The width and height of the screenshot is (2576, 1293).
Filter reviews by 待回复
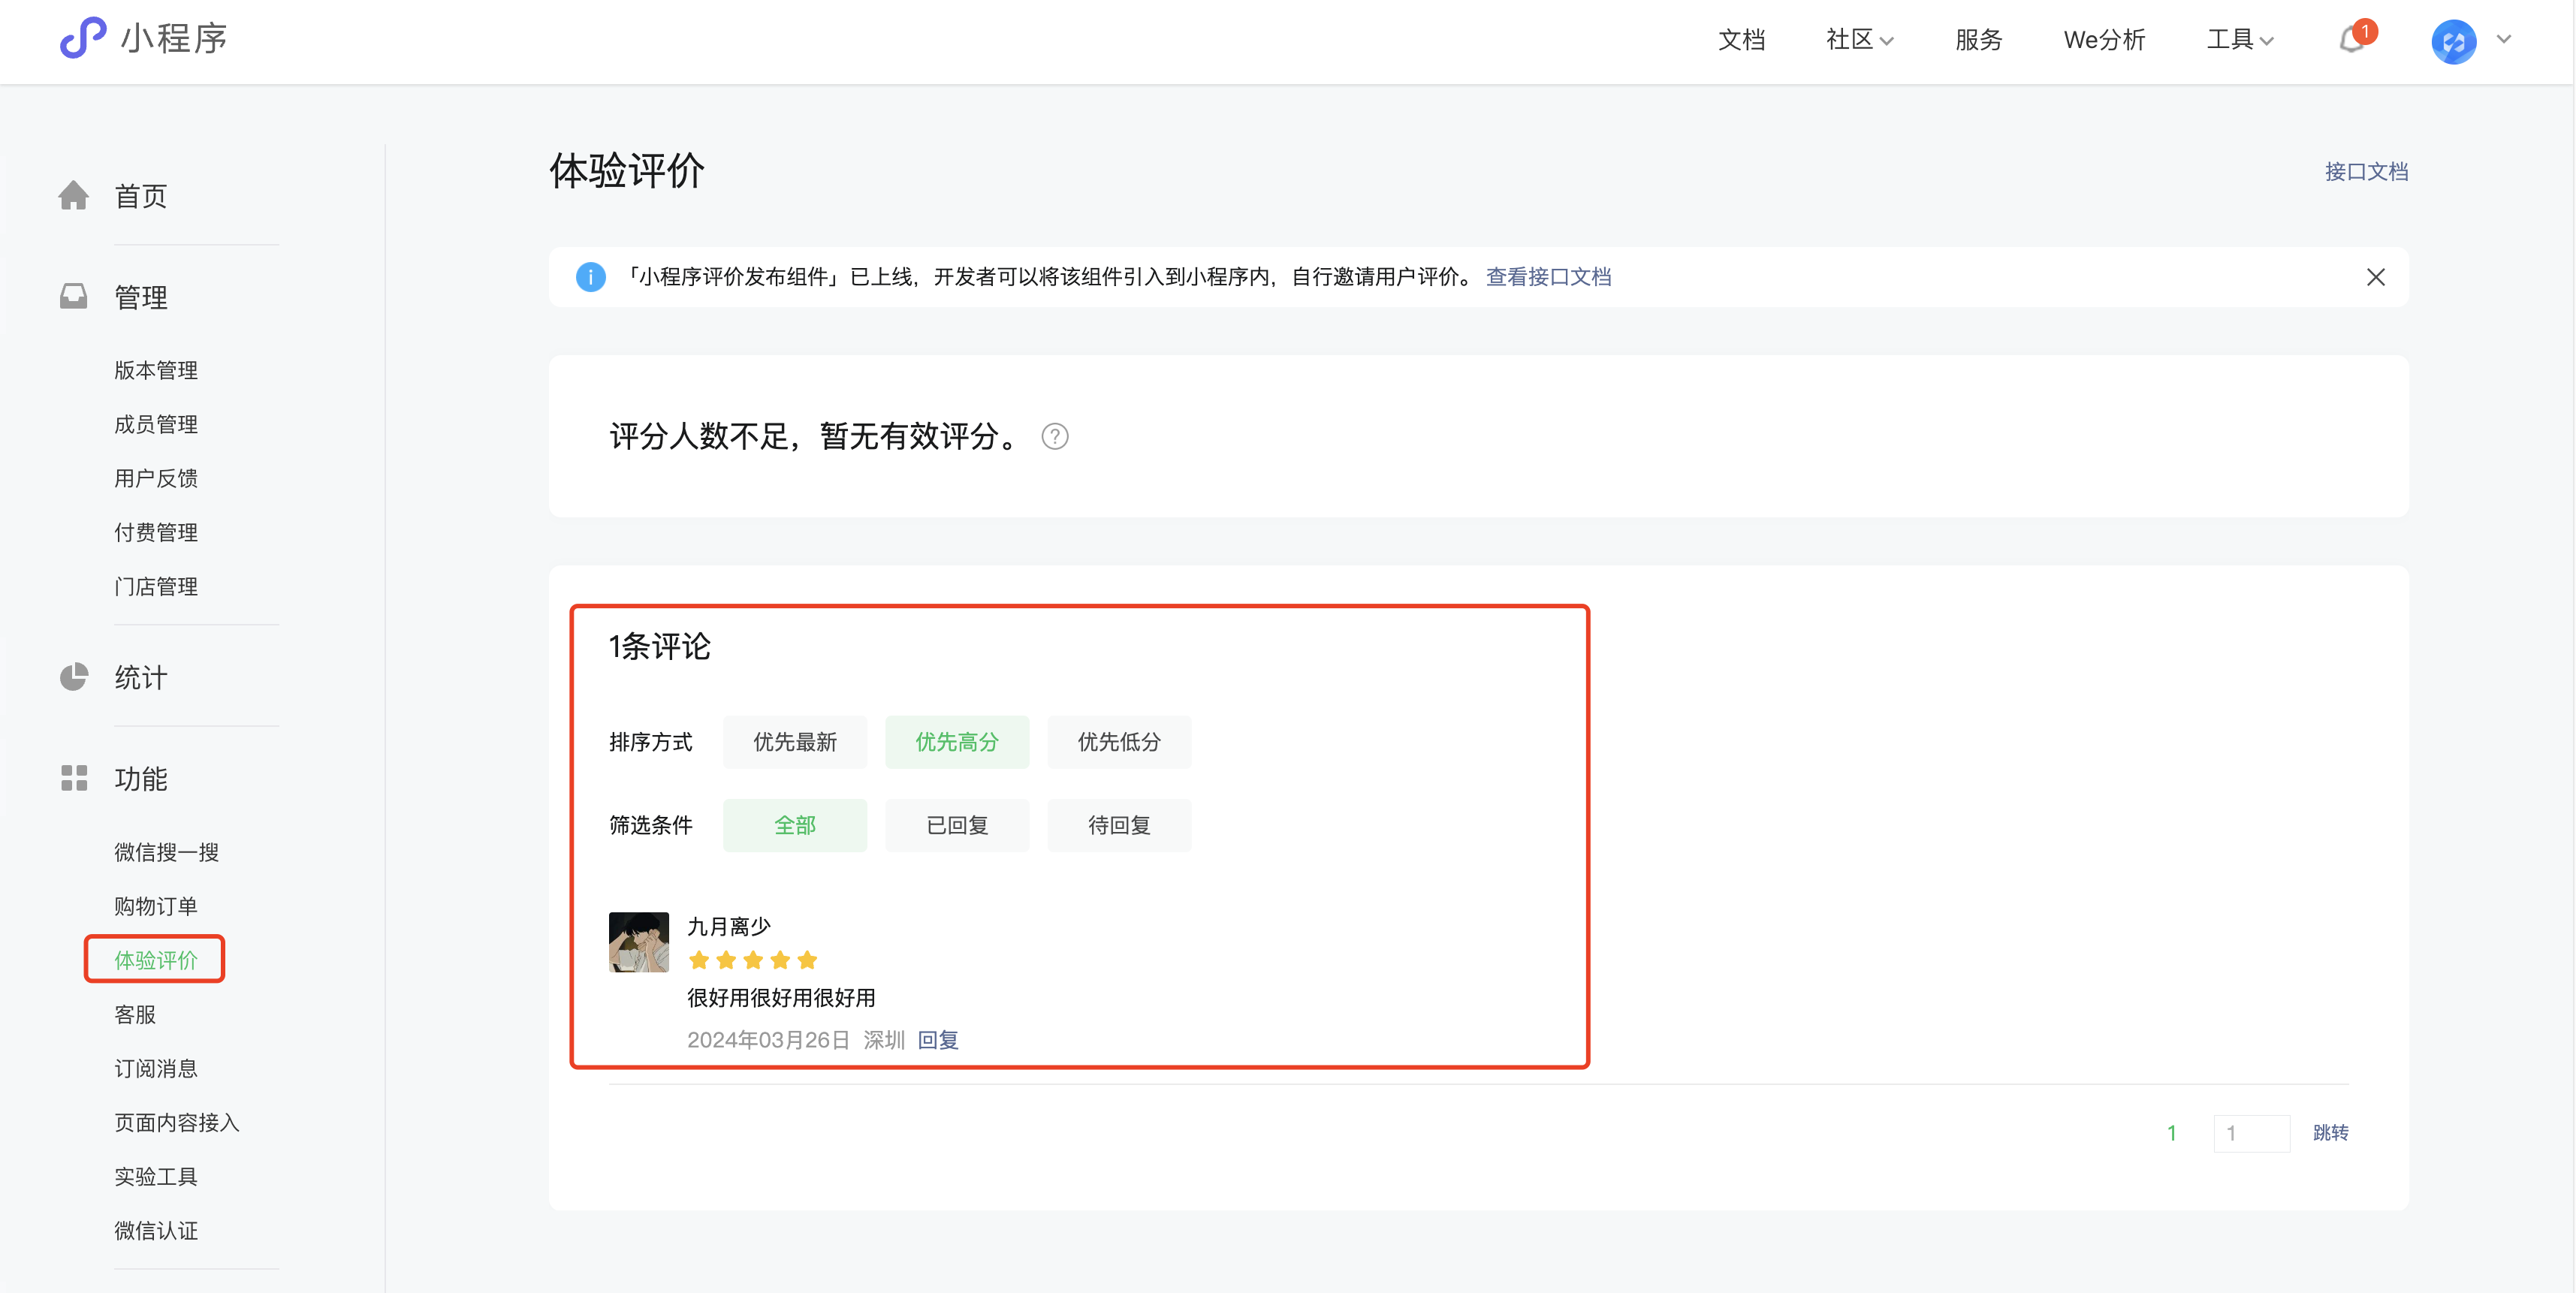(x=1118, y=825)
